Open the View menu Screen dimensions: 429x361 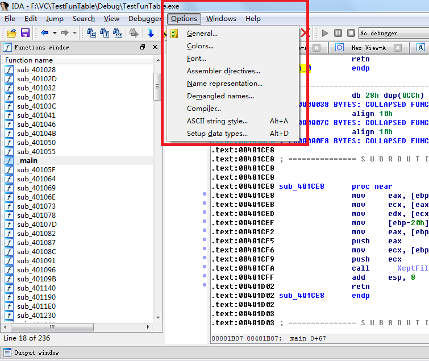(x=111, y=19)
